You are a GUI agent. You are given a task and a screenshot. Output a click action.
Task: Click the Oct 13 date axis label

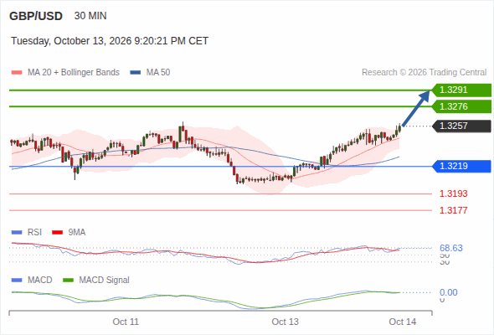tap(286, 322)
